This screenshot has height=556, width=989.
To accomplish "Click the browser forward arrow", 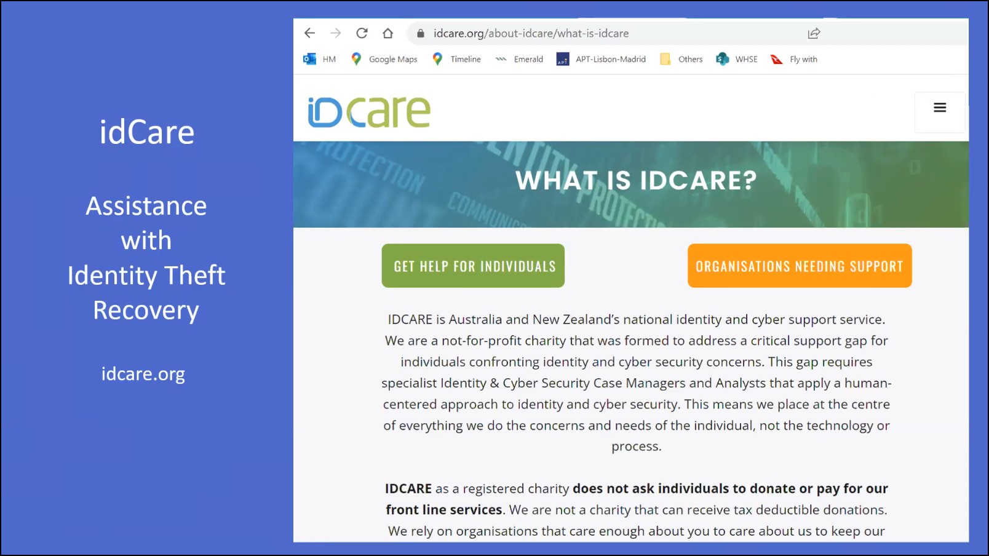I will (x=335, y=33).
